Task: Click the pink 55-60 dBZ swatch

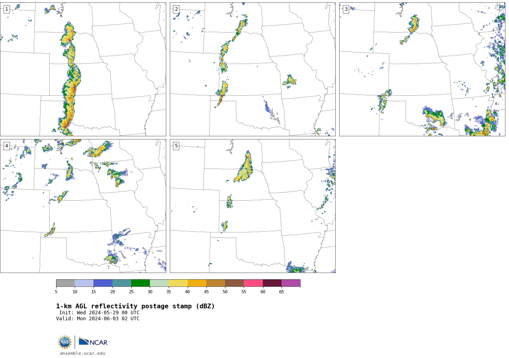Action: pyautogui.click(x=253, y=283)
